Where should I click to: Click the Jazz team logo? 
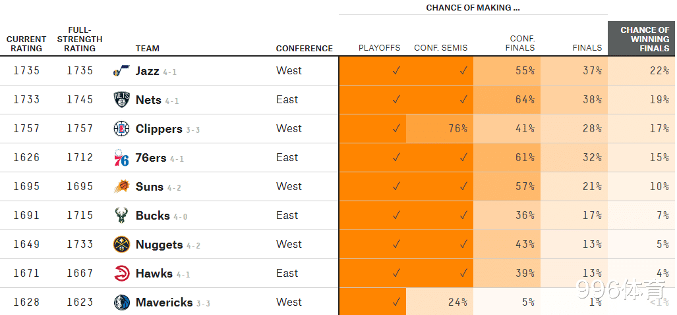pyautogui.click(x=121, y=71)
